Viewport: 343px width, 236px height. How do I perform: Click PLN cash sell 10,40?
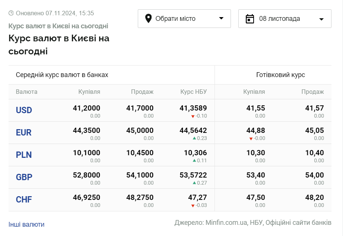coord(315,153)
